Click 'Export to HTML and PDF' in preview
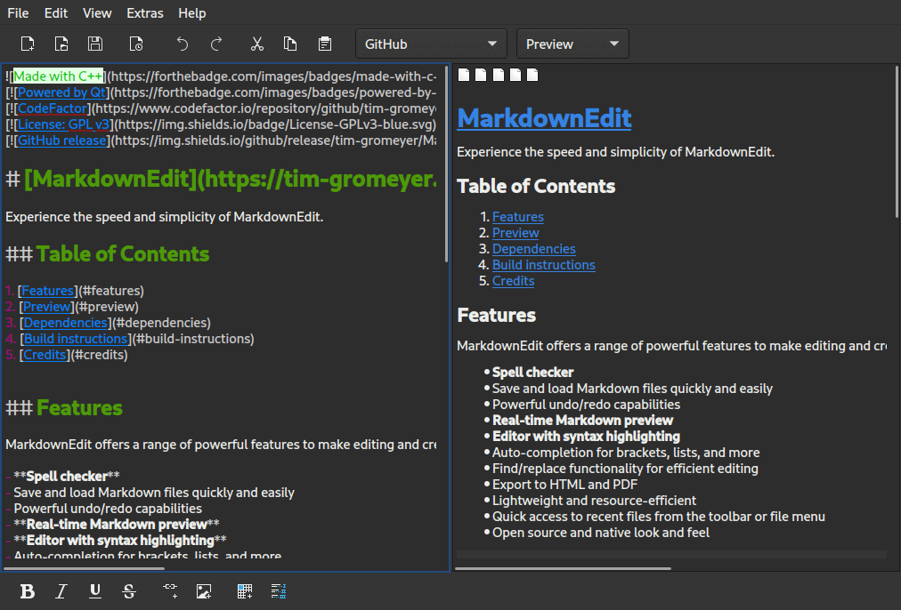The width and height of the screenshot is (901, 610). (564, 485)
